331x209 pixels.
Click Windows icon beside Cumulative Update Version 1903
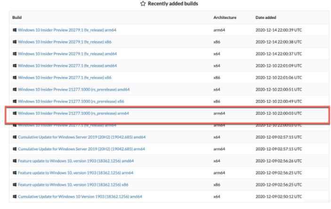[x=15, y=196]
